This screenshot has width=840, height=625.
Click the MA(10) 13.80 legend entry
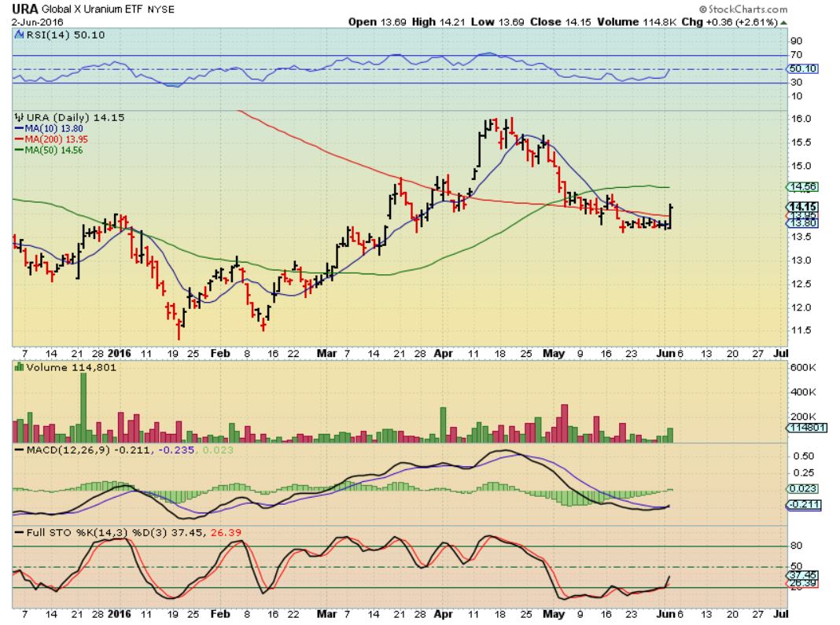tap(53, 128)
